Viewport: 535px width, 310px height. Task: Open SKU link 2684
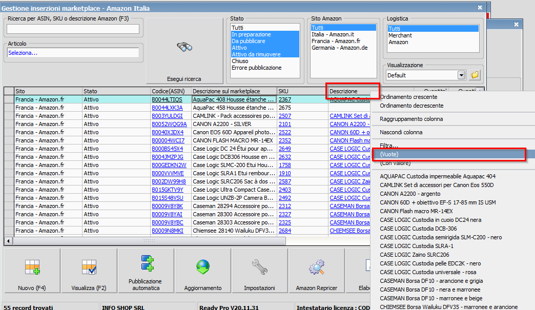coord(285,231)
